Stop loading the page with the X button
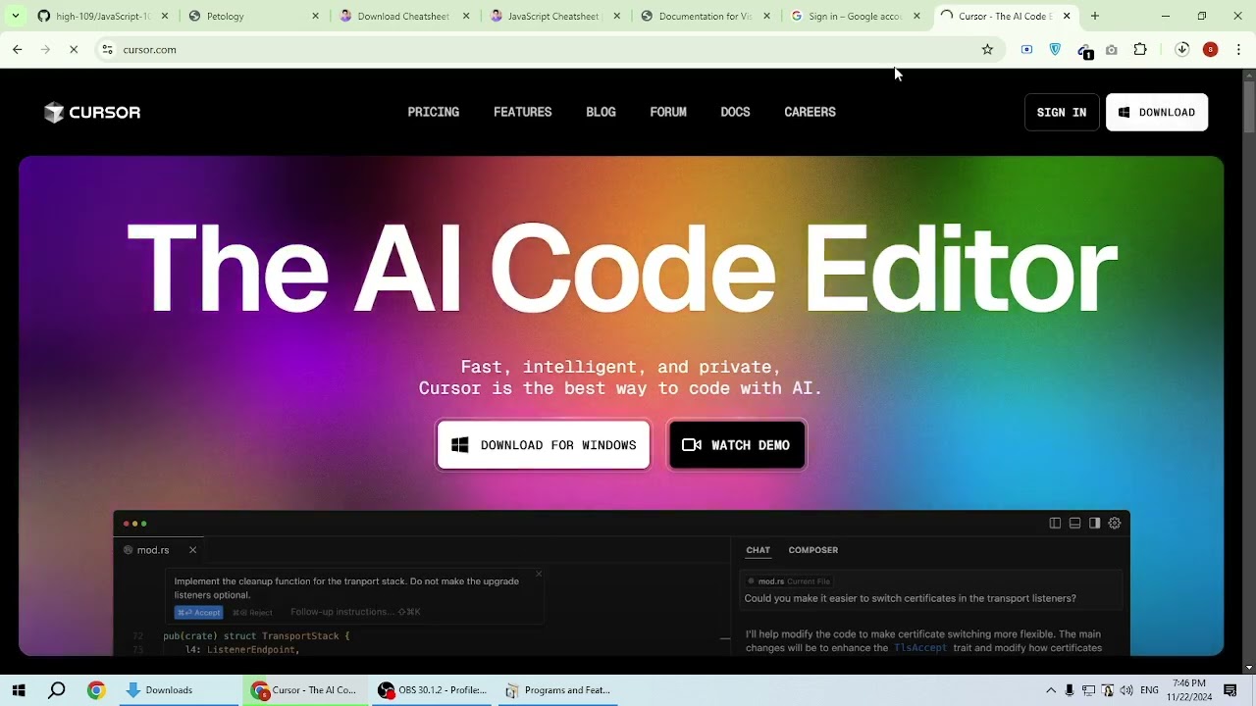The image size is (1256, 706). pyautogui.click(x=74, y=49)
